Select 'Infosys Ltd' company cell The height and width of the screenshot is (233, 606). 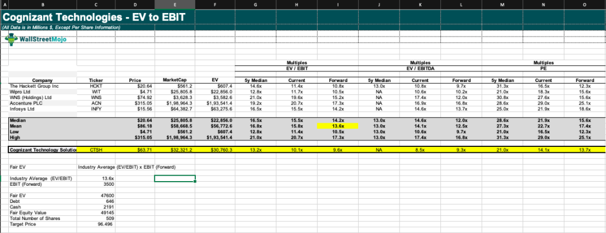tap(43, 109)
